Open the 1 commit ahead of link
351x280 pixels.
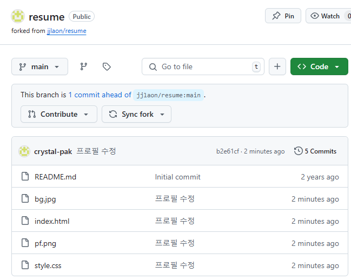[100, 95]
